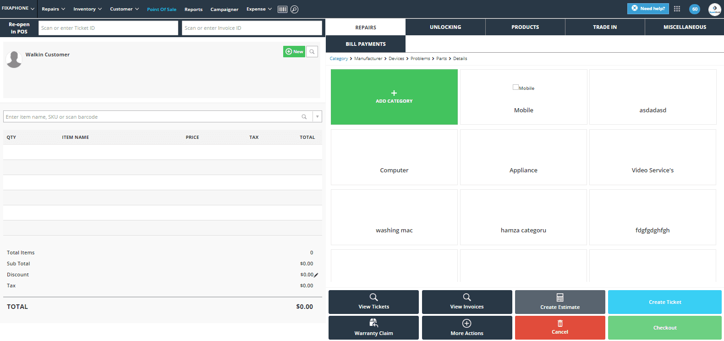The width and height of the screenshot is (724, 341).
Task: Open the apps grid icon
Action: 677,9
